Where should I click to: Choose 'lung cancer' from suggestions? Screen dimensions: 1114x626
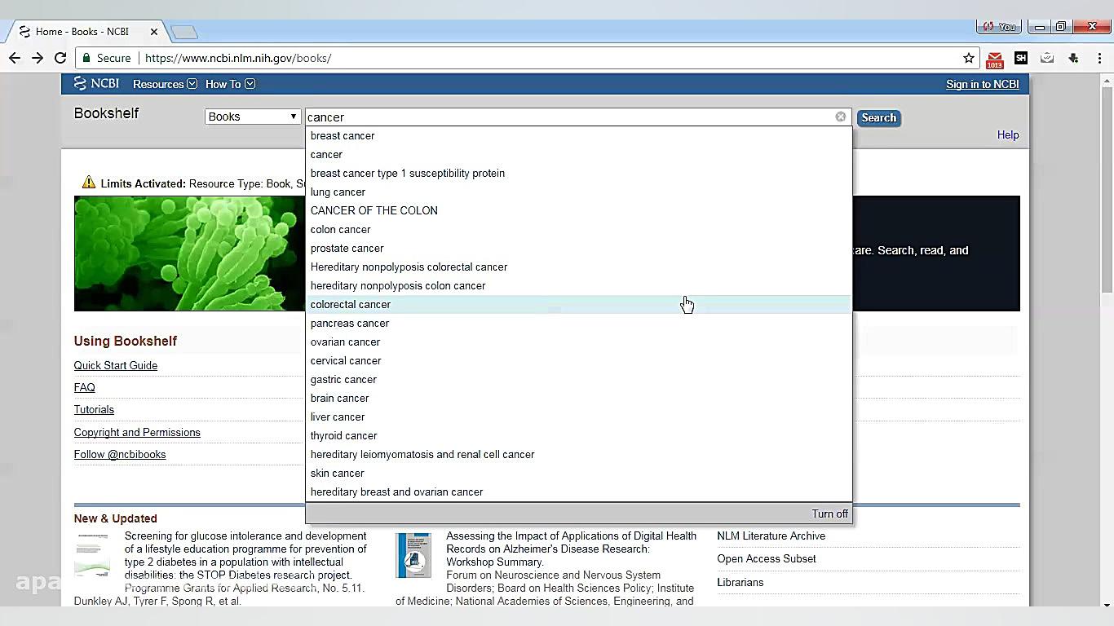pos(338,192)
